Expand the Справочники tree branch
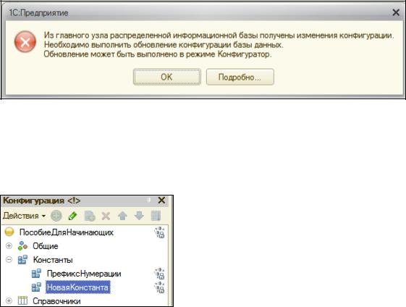Image resolution: width=406 pixels, height=307 pixels. coord(9,300)
